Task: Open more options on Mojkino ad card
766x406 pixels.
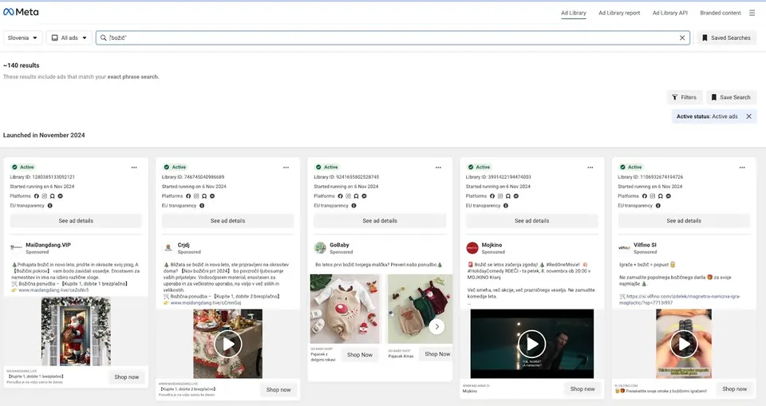Action: click(x=590, y=168)
